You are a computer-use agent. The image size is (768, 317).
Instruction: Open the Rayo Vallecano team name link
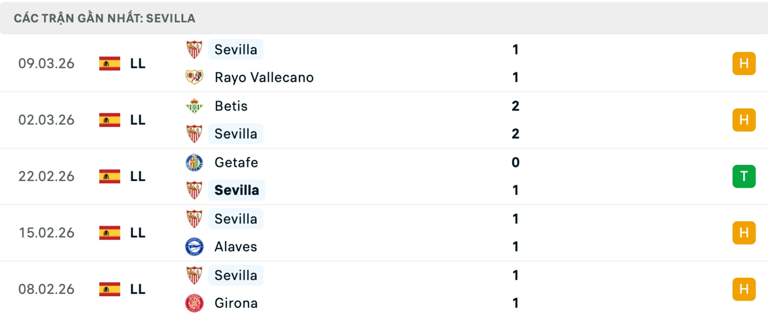[264, 77]
